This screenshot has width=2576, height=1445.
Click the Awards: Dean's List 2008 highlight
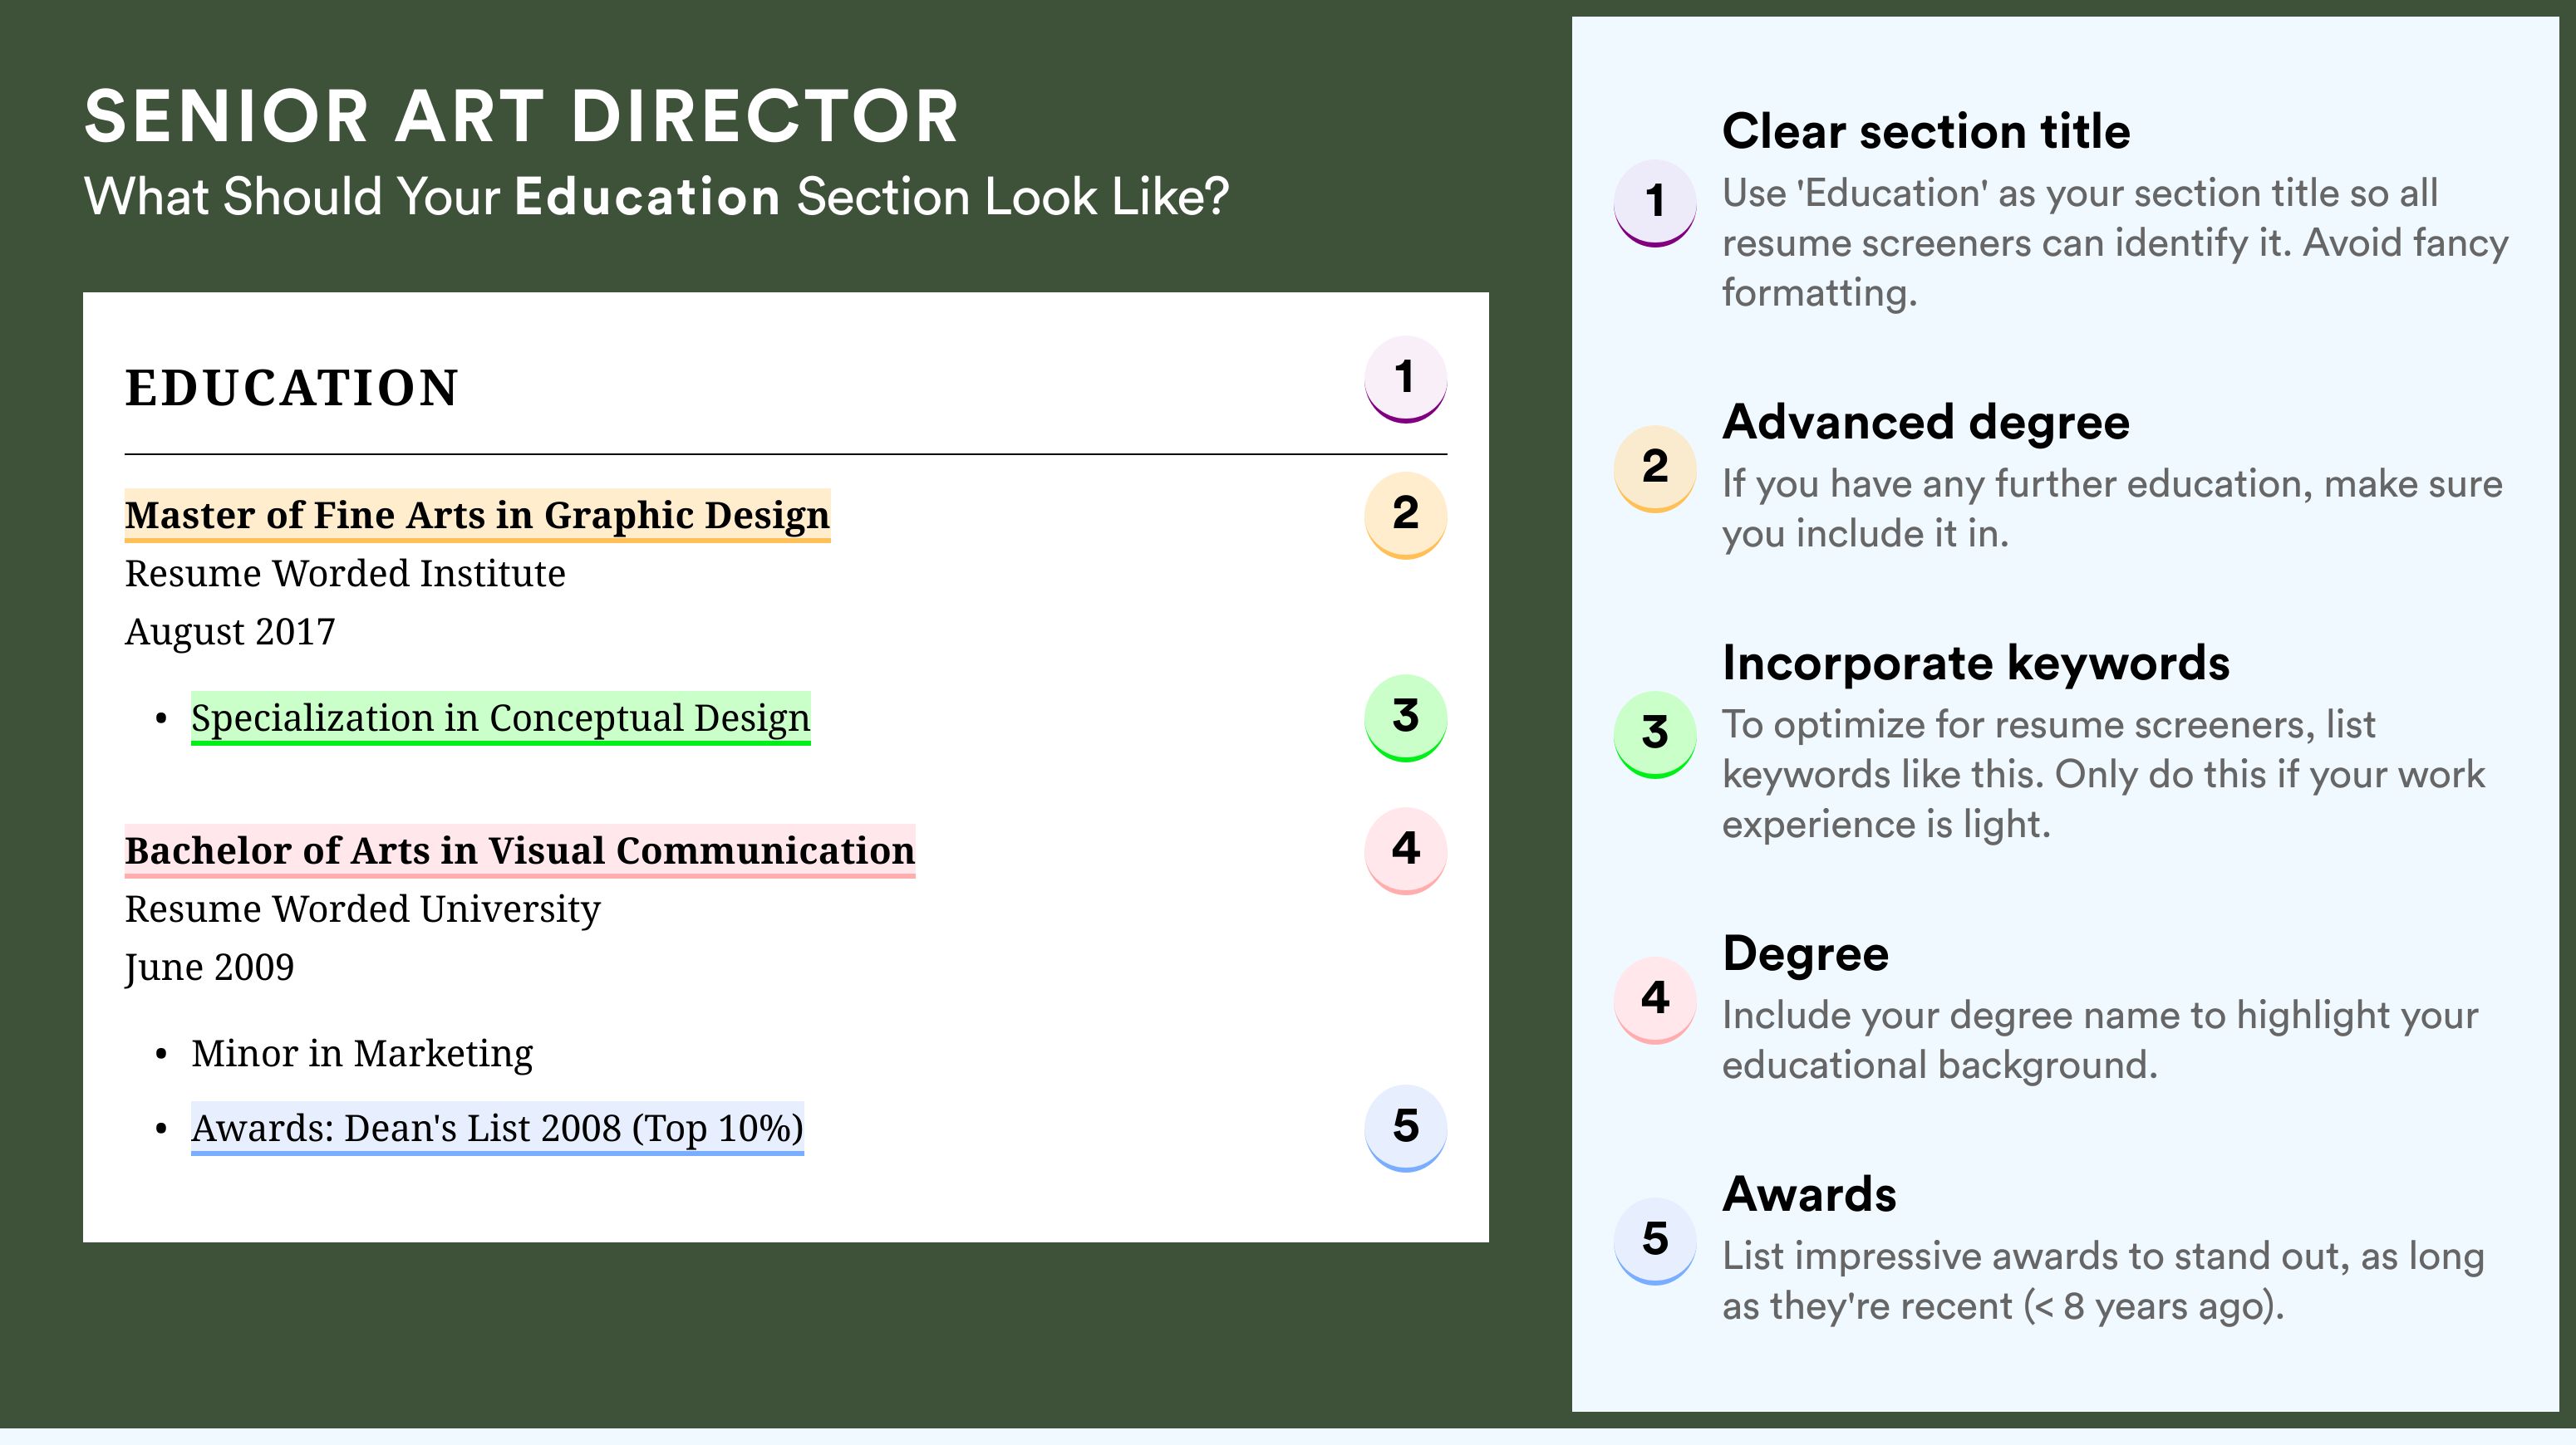point(497,1129)
